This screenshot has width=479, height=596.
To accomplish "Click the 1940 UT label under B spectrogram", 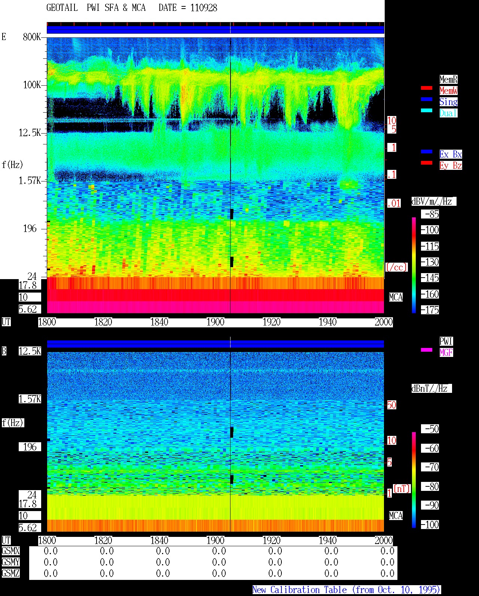I will click(327, 541).
